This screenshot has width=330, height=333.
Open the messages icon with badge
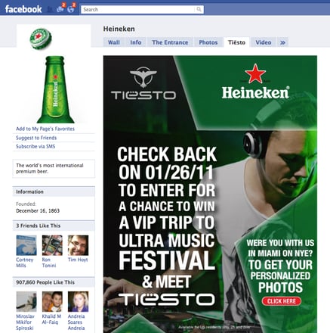tap(60, 8)
